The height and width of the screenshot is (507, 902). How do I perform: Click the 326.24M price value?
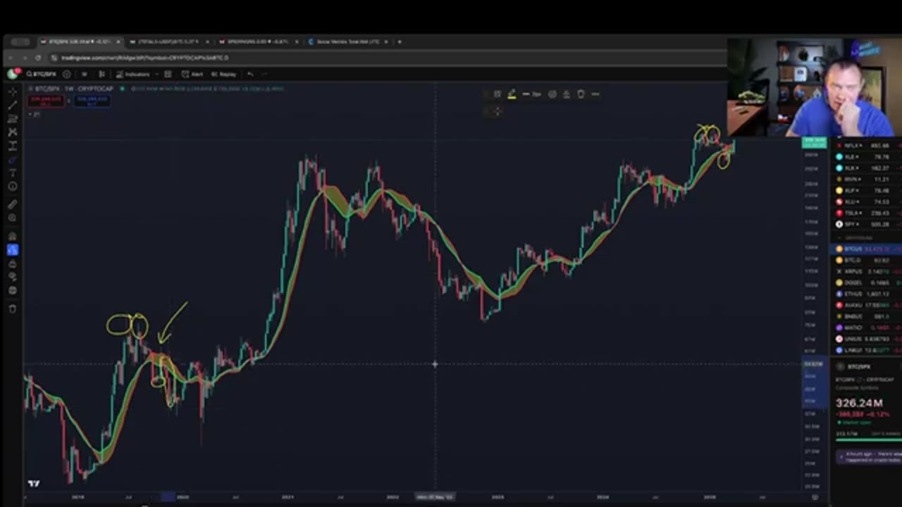pyautogui.click(x=859, y=403)
